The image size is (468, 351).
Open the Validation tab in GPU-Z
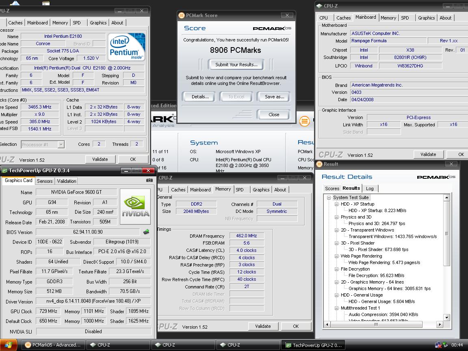(x=67, y=181)
